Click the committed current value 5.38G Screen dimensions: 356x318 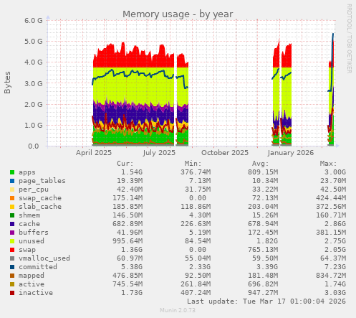coord(132,267)
